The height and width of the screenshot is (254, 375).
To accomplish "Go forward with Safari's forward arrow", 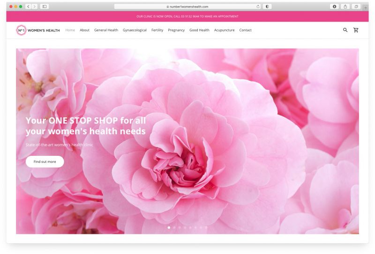I will pyautogui.click(x=35, y=7).
